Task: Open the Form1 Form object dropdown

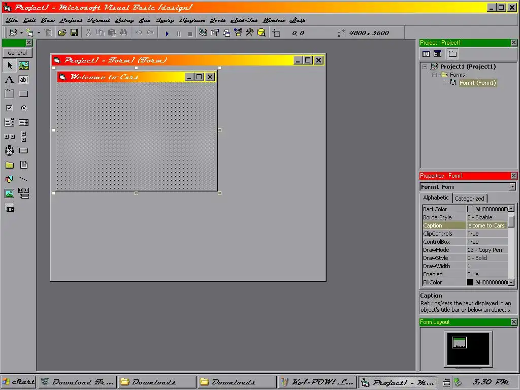Action: tap(512, 187)
